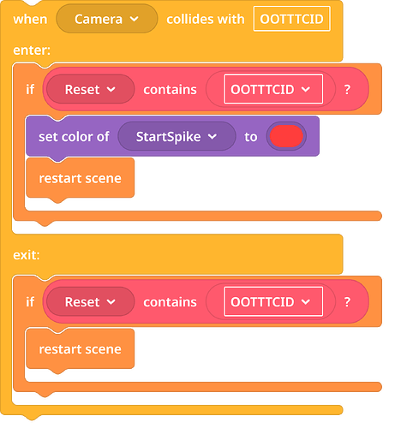Open the red color swatch picker
The height and width of the screenshot is (428, 395).
[x=286, y=136]
